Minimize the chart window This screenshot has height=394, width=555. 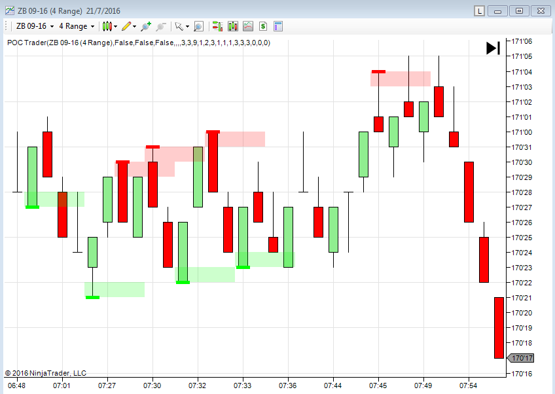pyautogui.click(x=497, y=11)
